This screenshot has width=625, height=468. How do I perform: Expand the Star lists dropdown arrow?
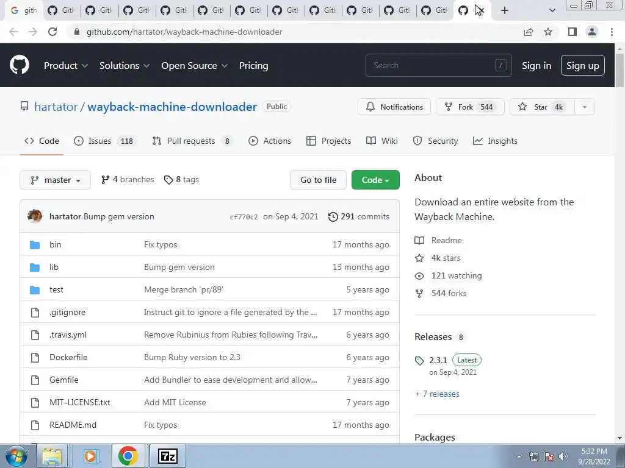(x=585, y=107)
